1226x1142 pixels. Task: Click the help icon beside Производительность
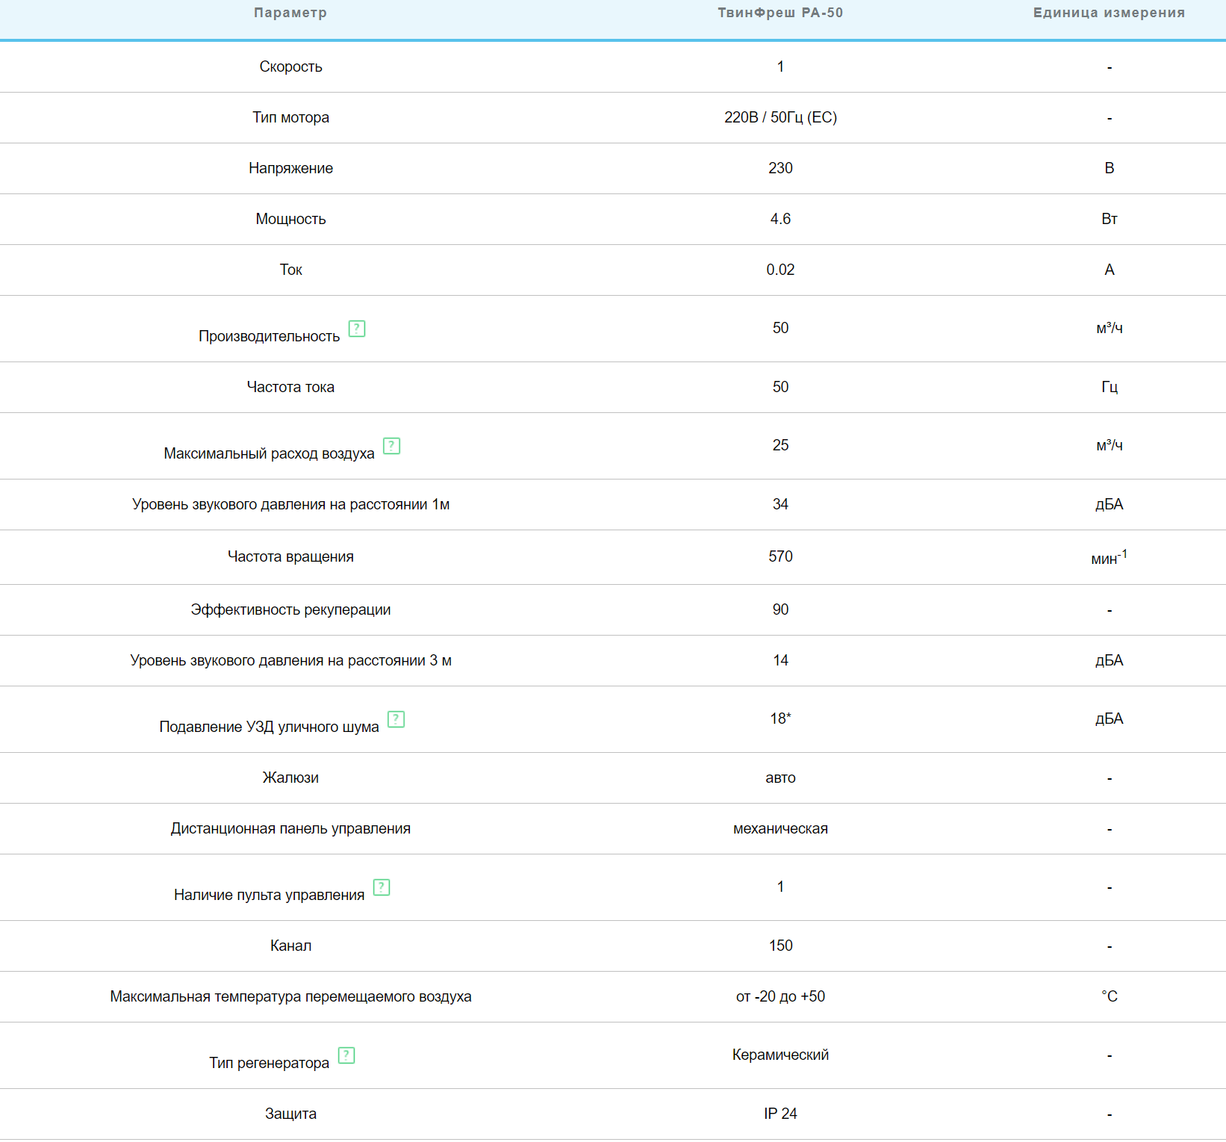357,329
